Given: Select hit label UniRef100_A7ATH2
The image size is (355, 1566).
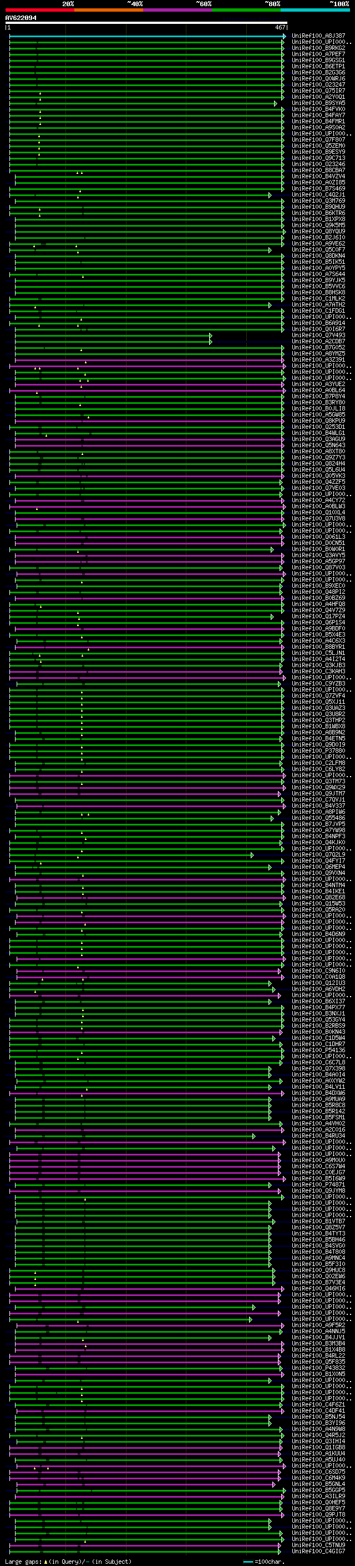Looking at the screenshot, I should [318, 304].
